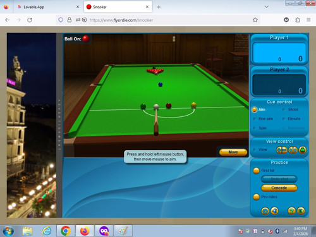The width and height of the screenshot is (316, 237).
Task: Click the Cue control heading
Action: click(279, 102)
